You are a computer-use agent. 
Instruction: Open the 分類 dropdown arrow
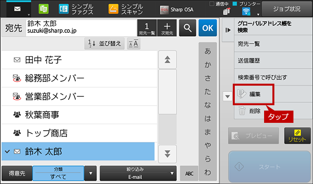(90, 173)
